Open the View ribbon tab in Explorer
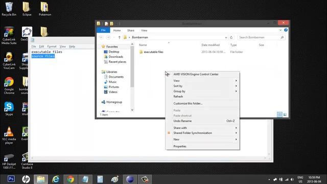 point(144,31)
